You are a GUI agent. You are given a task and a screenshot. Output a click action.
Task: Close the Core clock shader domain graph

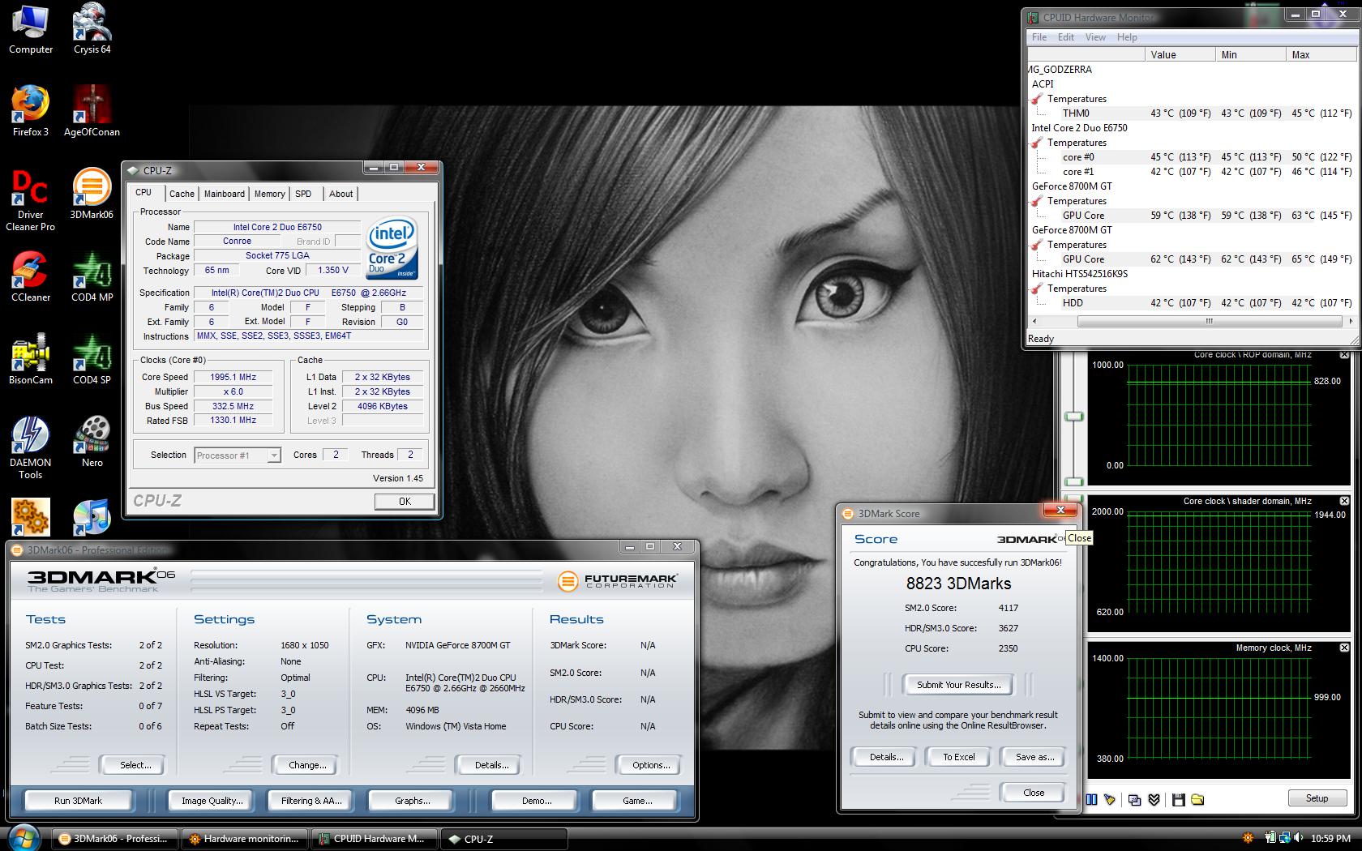(x=1344, y=501)
